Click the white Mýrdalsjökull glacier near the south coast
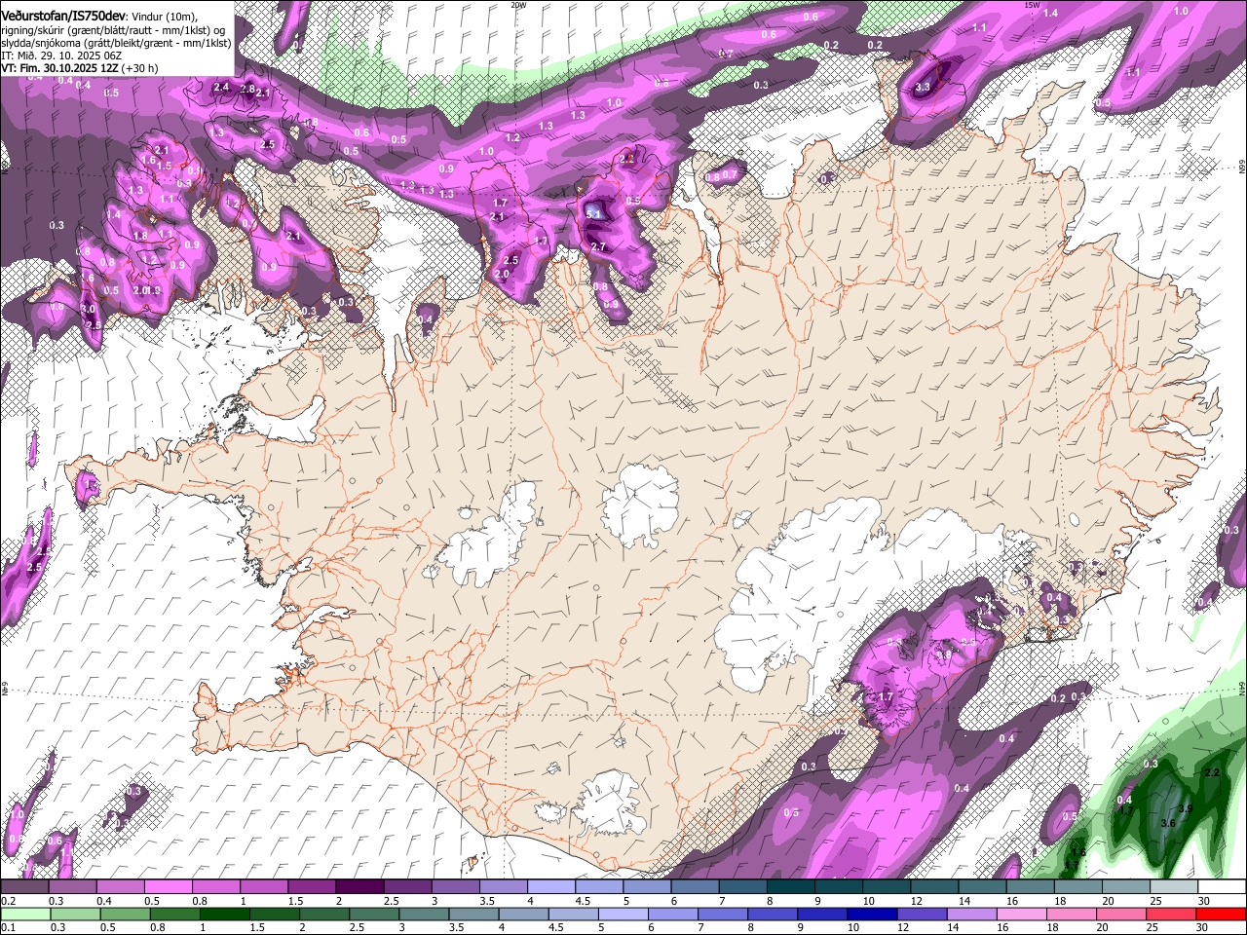 tap(609, 804)
